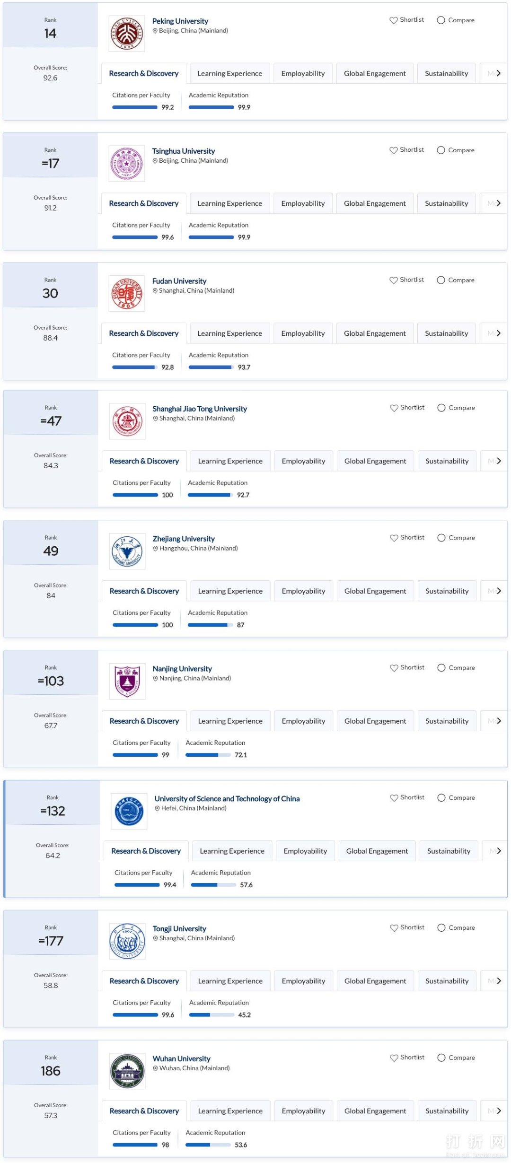
Task: Click the Peking University crest logo
Action: tap(126, 32)
